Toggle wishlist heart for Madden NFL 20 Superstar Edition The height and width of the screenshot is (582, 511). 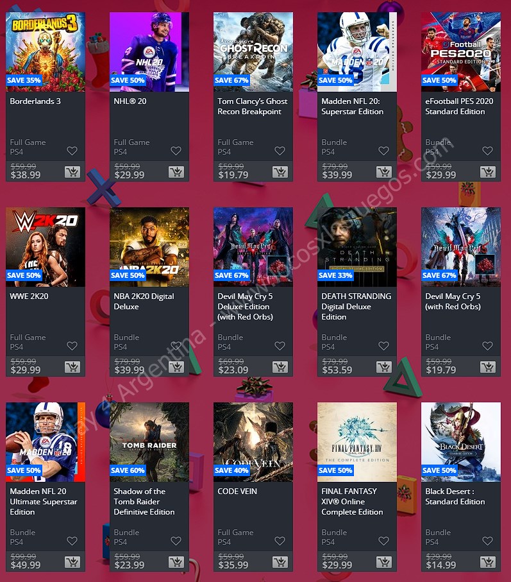383,151
